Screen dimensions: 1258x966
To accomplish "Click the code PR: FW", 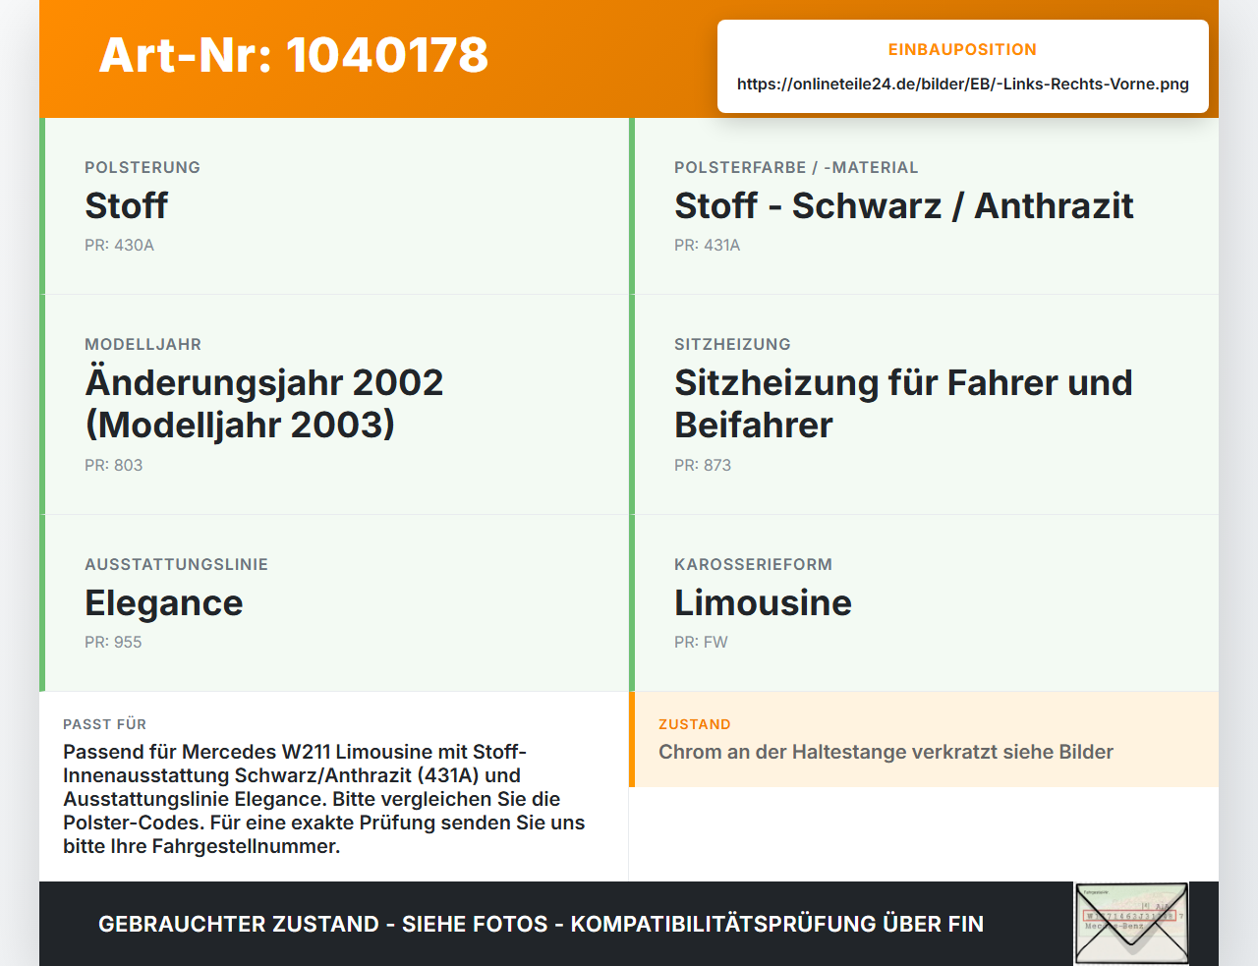I will coord(701,642).
